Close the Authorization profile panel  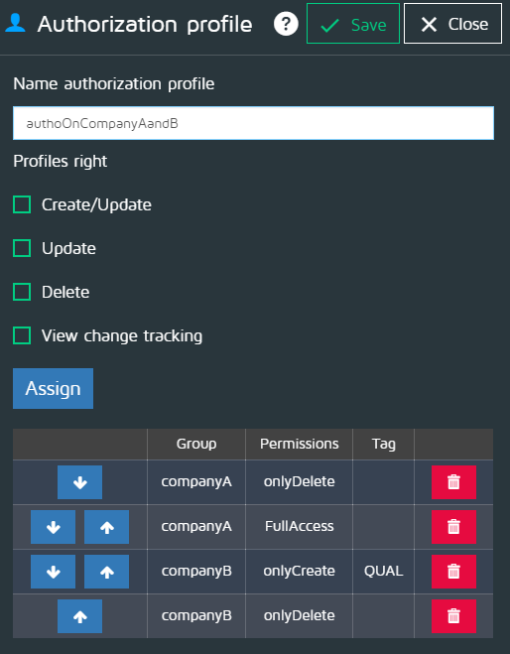pyautogui.click(x=452, y=24)
